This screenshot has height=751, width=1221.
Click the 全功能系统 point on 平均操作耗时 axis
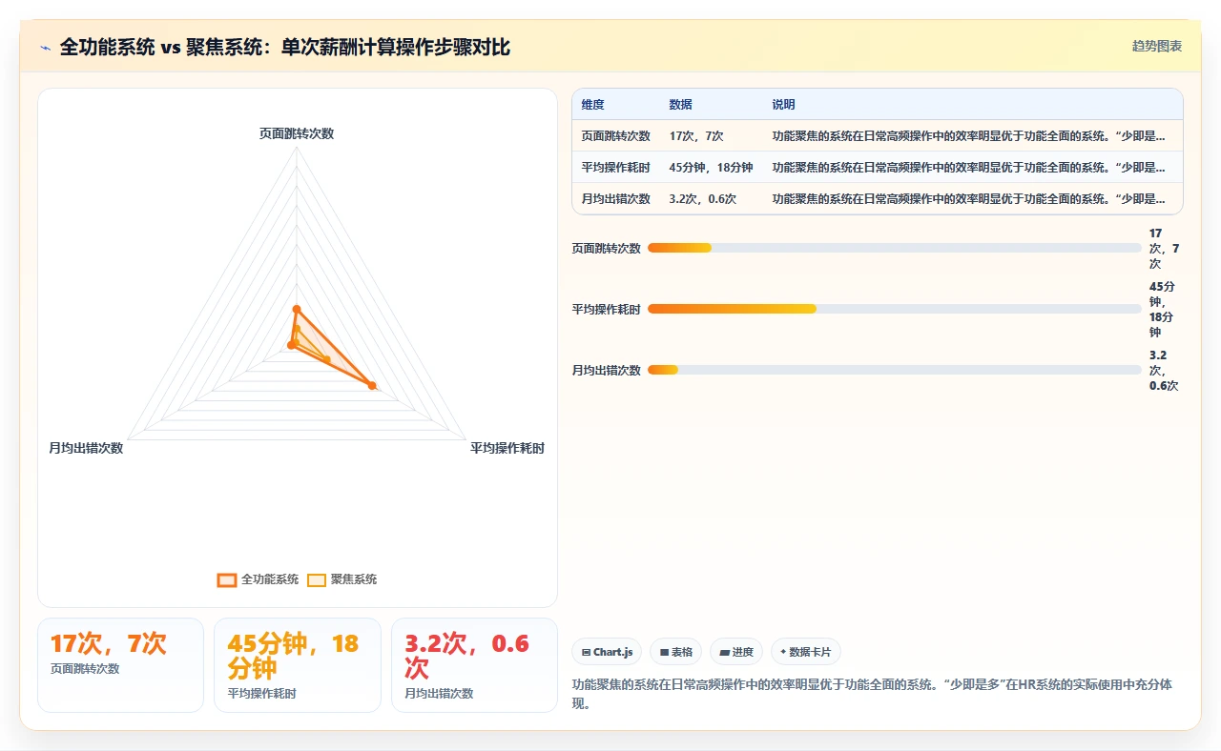(x=372, y=386)
